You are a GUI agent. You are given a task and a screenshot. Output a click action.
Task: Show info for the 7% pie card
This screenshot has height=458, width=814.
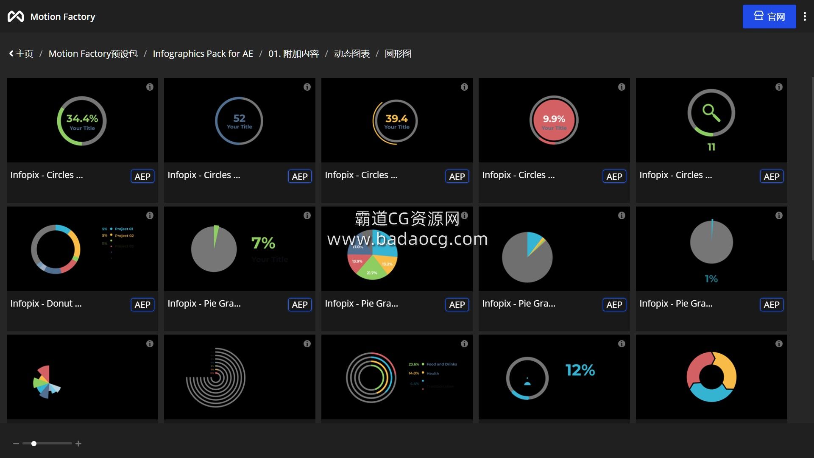pos(307,215)
